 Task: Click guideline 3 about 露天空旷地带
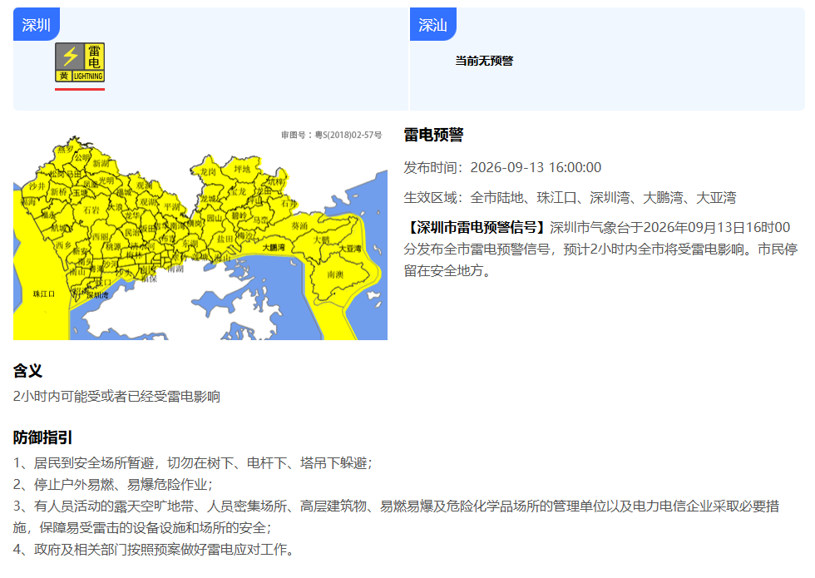click(x=396, y=516)
